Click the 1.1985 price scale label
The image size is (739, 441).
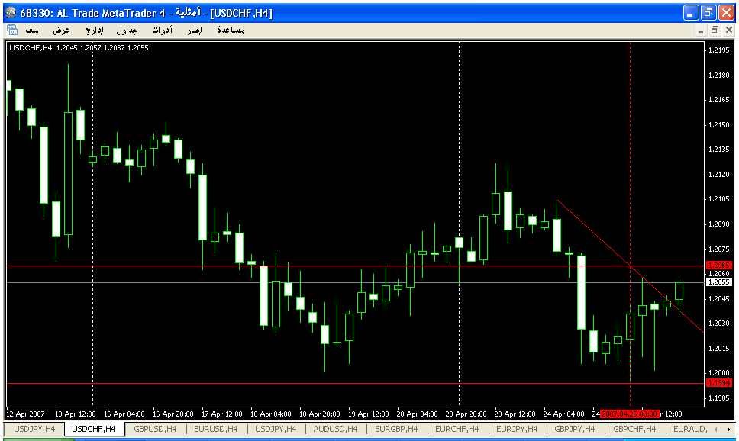click(x=718, y=398)
